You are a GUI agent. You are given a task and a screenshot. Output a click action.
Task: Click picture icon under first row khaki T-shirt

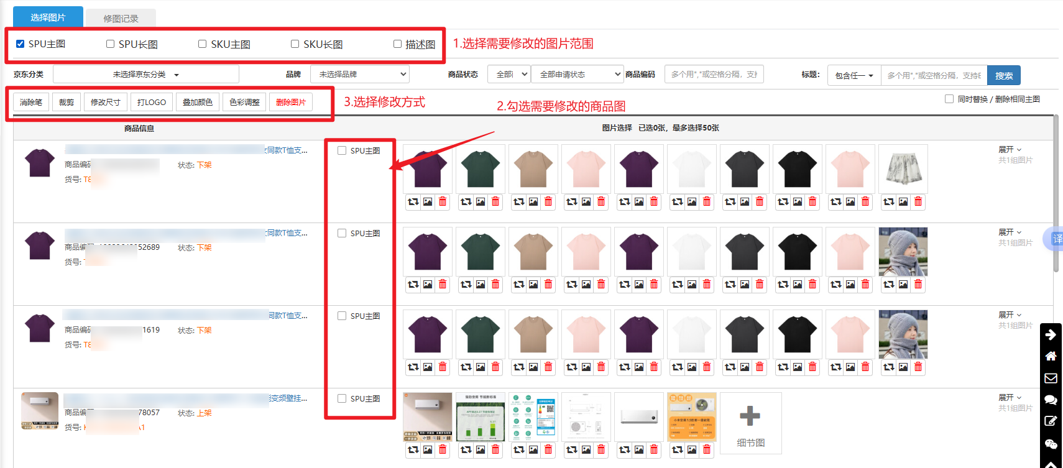coord(533,201)
